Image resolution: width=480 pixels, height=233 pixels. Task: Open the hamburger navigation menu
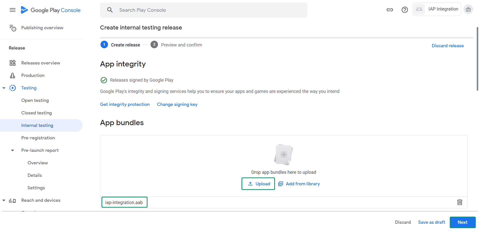pyautogui.click(x=12, y=10)
